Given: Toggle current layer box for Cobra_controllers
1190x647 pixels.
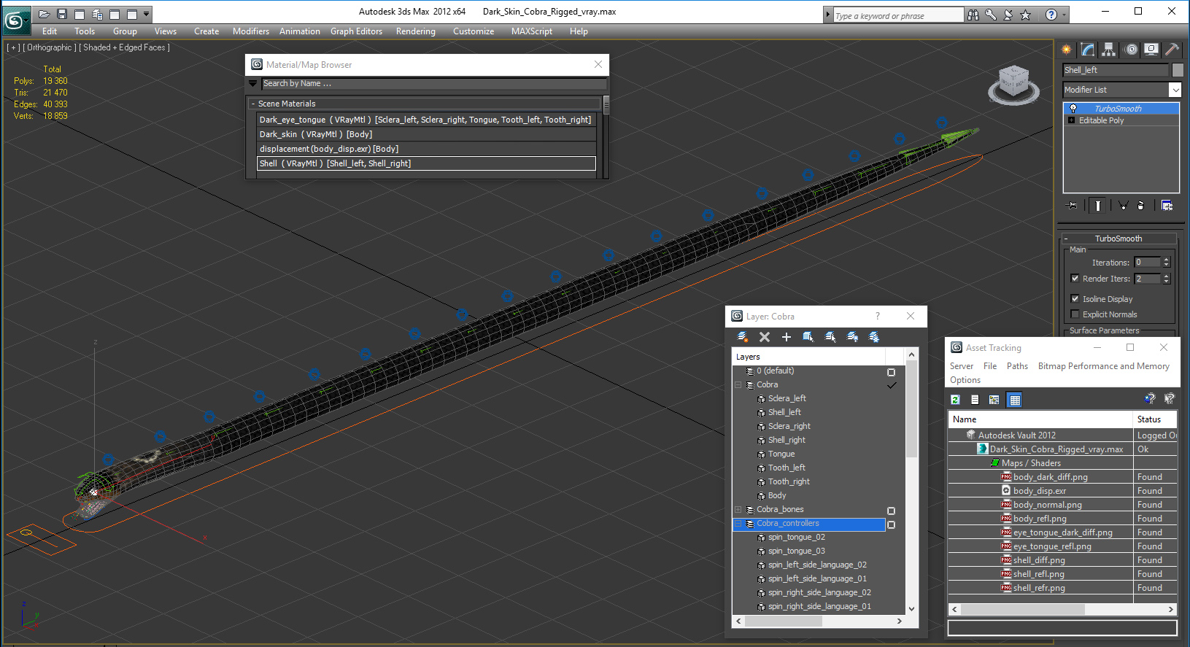Looking at the screenshot, I should click(x=891, y=524).
